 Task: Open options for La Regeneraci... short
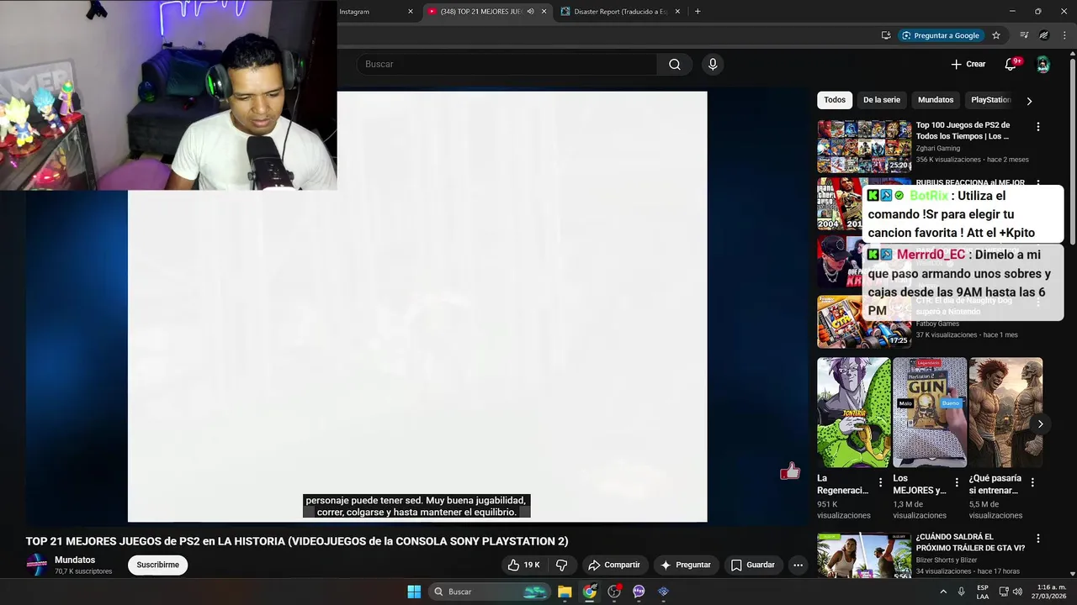coord(881,482)
